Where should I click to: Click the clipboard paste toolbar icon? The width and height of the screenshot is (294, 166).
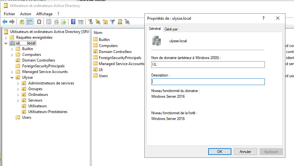click(39, 22)
